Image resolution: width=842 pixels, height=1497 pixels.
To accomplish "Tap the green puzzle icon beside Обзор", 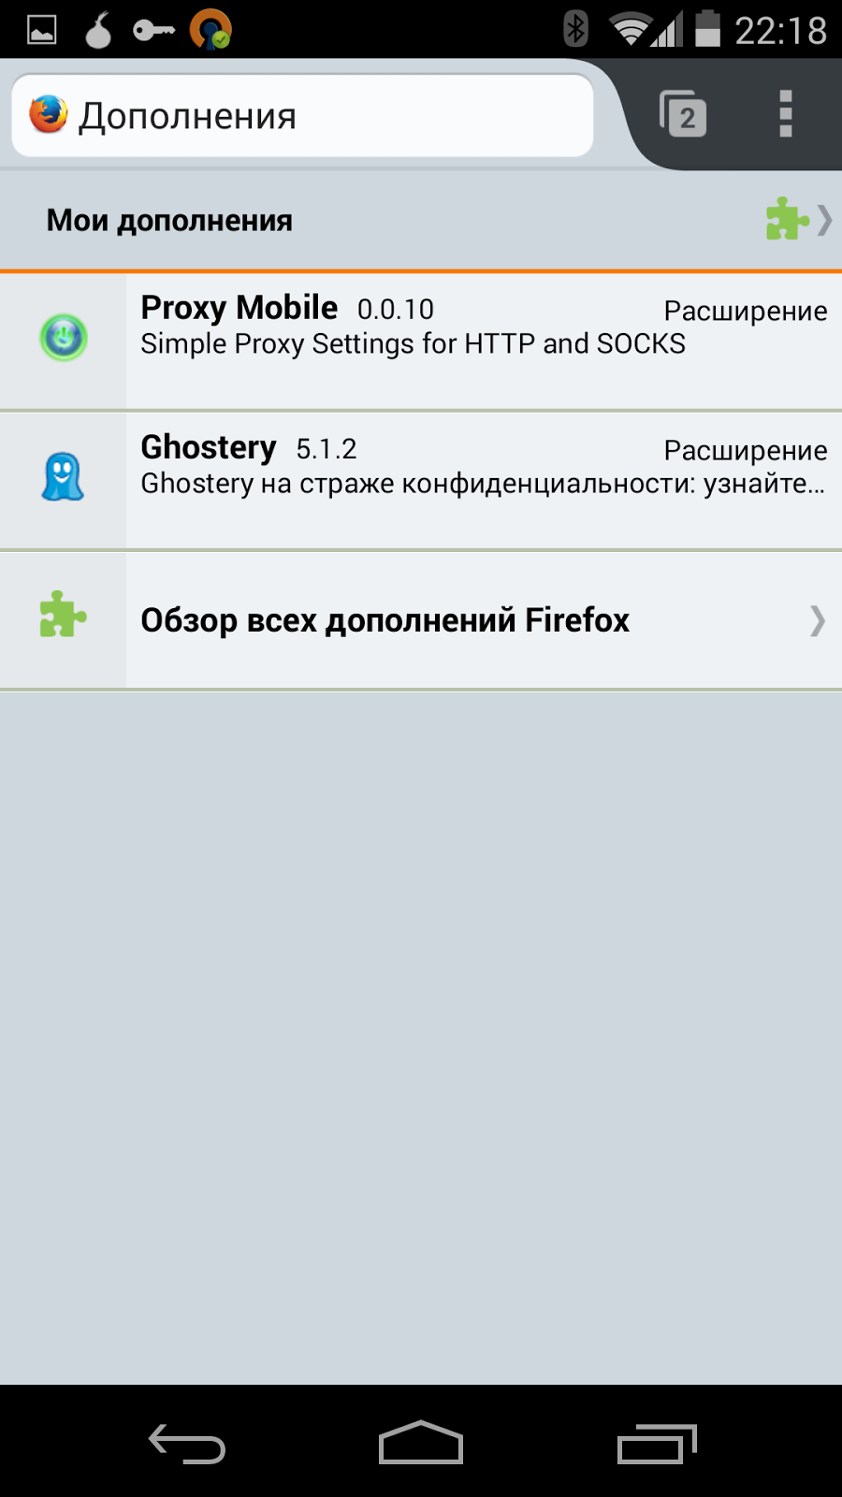I will [x=63, y=615].
